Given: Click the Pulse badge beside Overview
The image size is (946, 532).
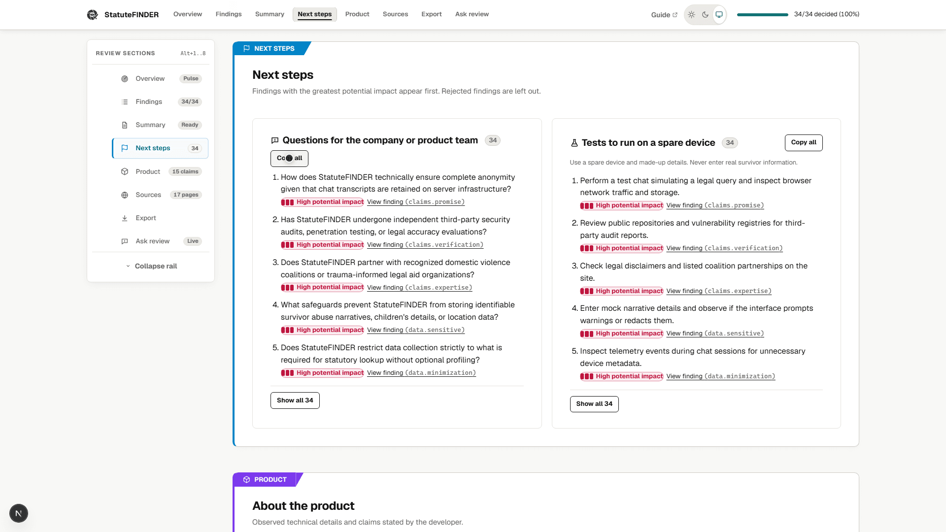Looking at the screenshot, I should click(x=191, y=79).
